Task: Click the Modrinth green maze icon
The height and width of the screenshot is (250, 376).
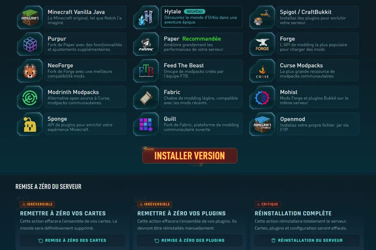Action: (30, 98)
